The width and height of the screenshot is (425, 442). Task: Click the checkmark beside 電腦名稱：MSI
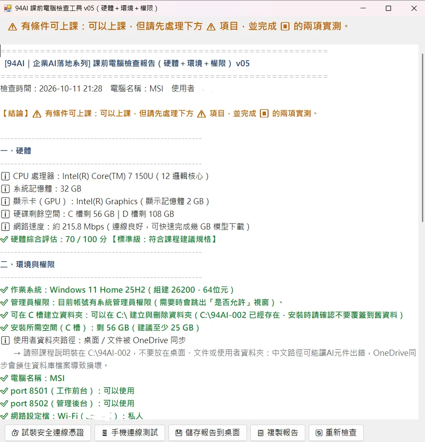tap(4, 378)
